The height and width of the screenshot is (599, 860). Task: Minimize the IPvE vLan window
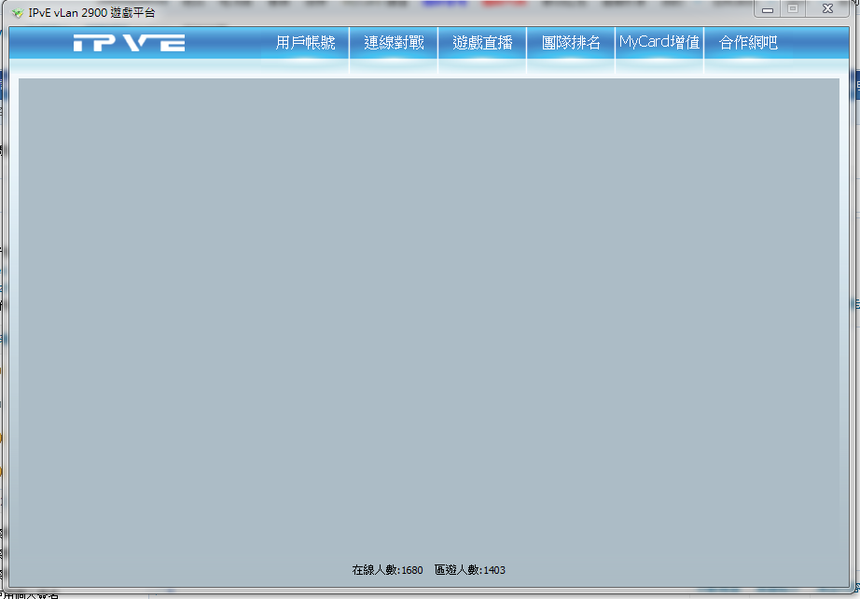click(768, 8)
